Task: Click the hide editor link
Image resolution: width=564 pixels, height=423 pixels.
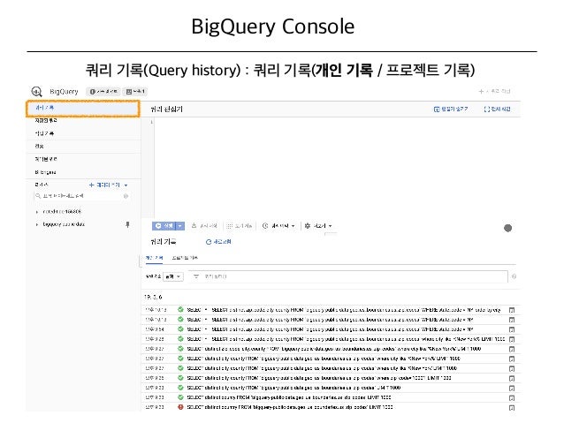Action: [x=451, y=109]
